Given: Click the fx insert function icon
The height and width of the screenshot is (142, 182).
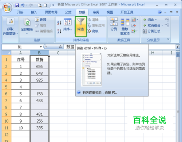Looking at the screenshot, I should [60, 47].
